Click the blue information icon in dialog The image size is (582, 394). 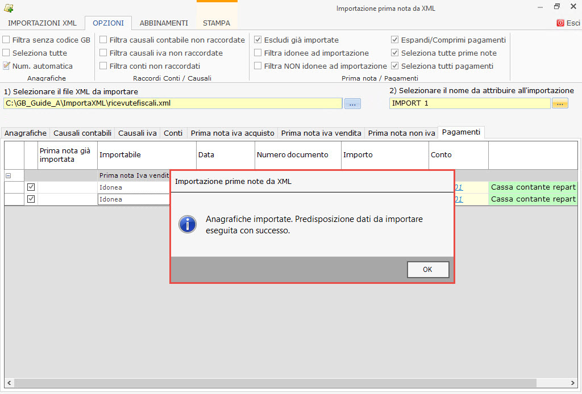pos(188,224)
